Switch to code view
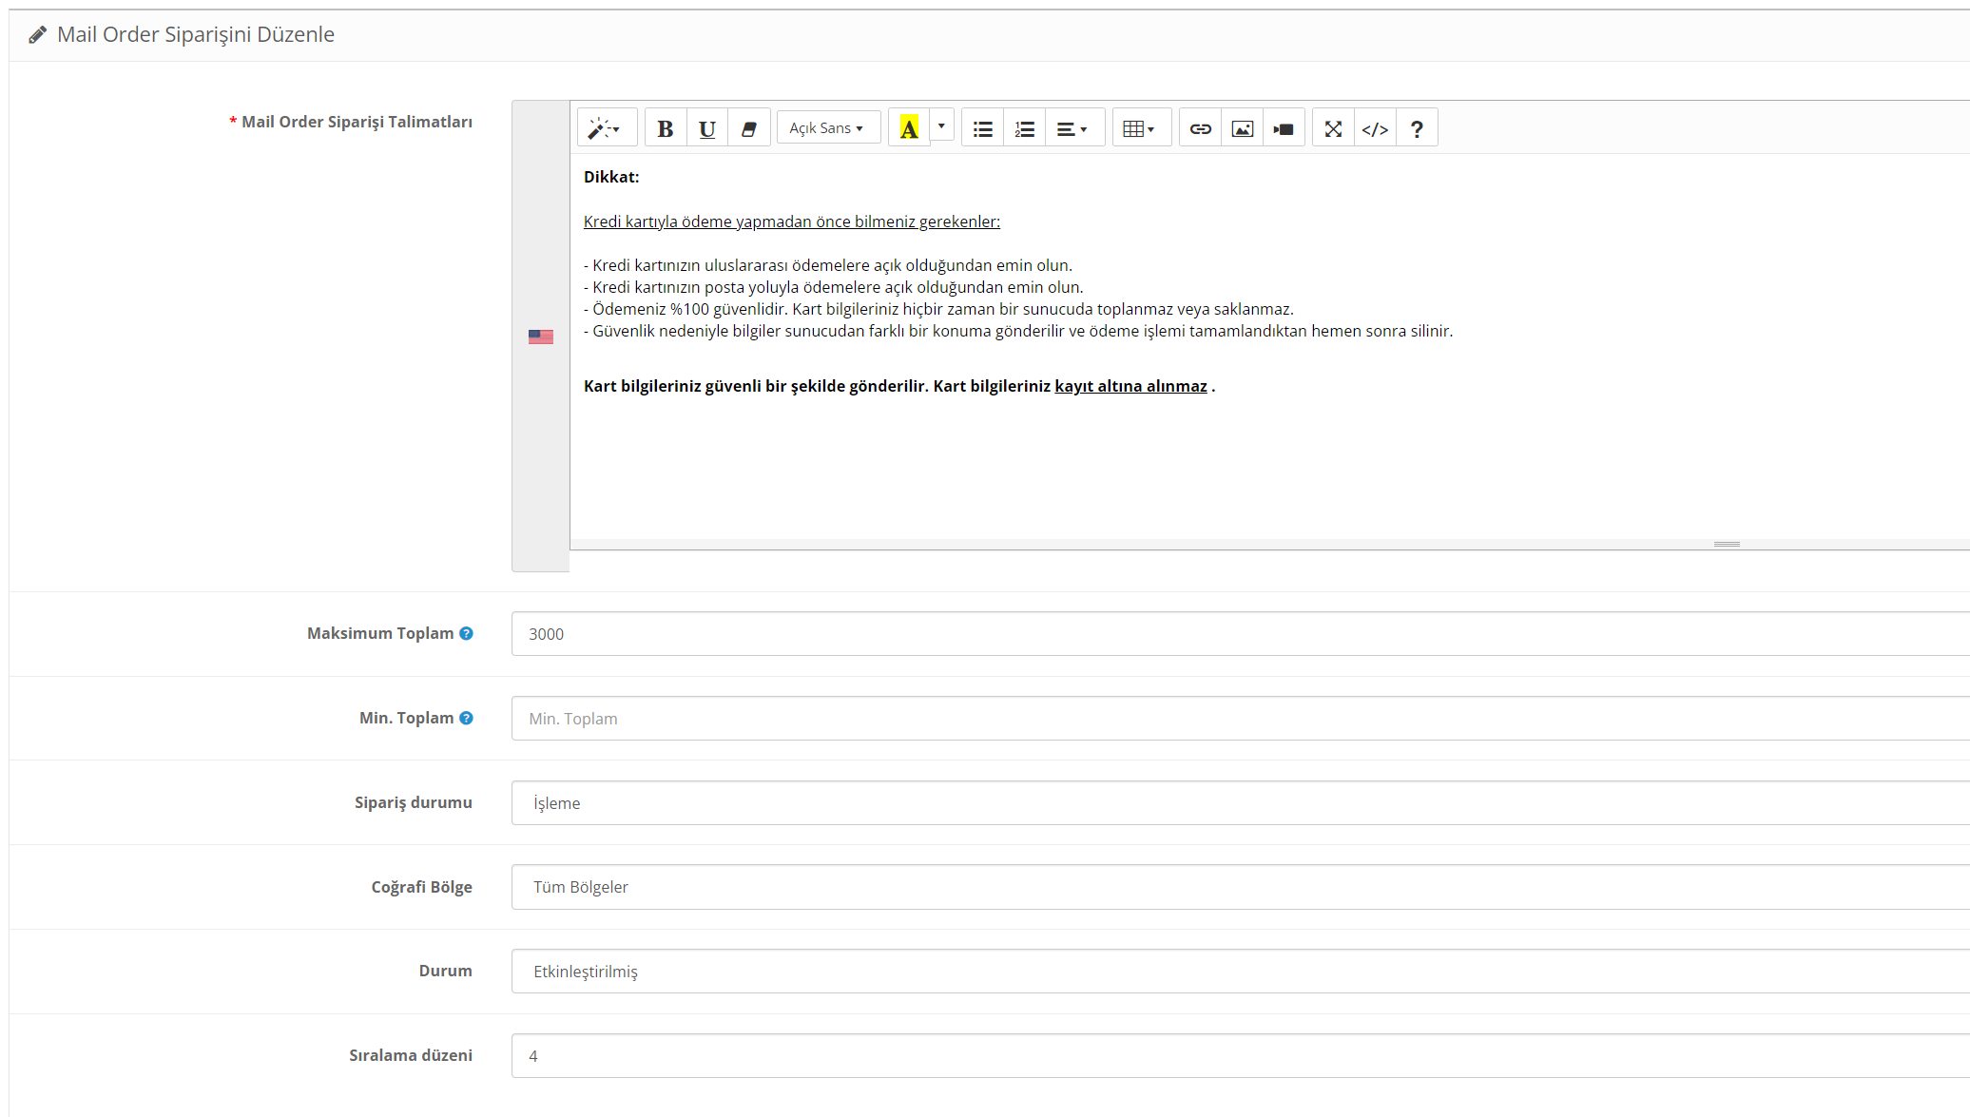The image size is (1970, 1117). click(1375, 128)
